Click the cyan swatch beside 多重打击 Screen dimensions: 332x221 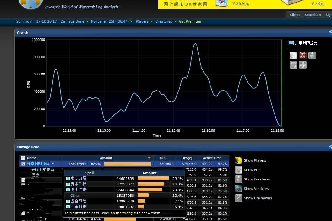tap(68, 207)
